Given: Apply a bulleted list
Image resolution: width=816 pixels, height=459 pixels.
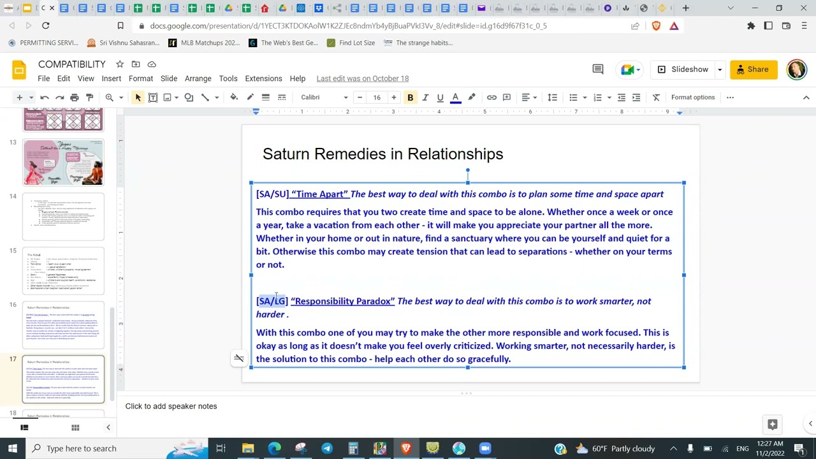Looking at the screenshot, I should pyautogui.click(x=573, y=98).
